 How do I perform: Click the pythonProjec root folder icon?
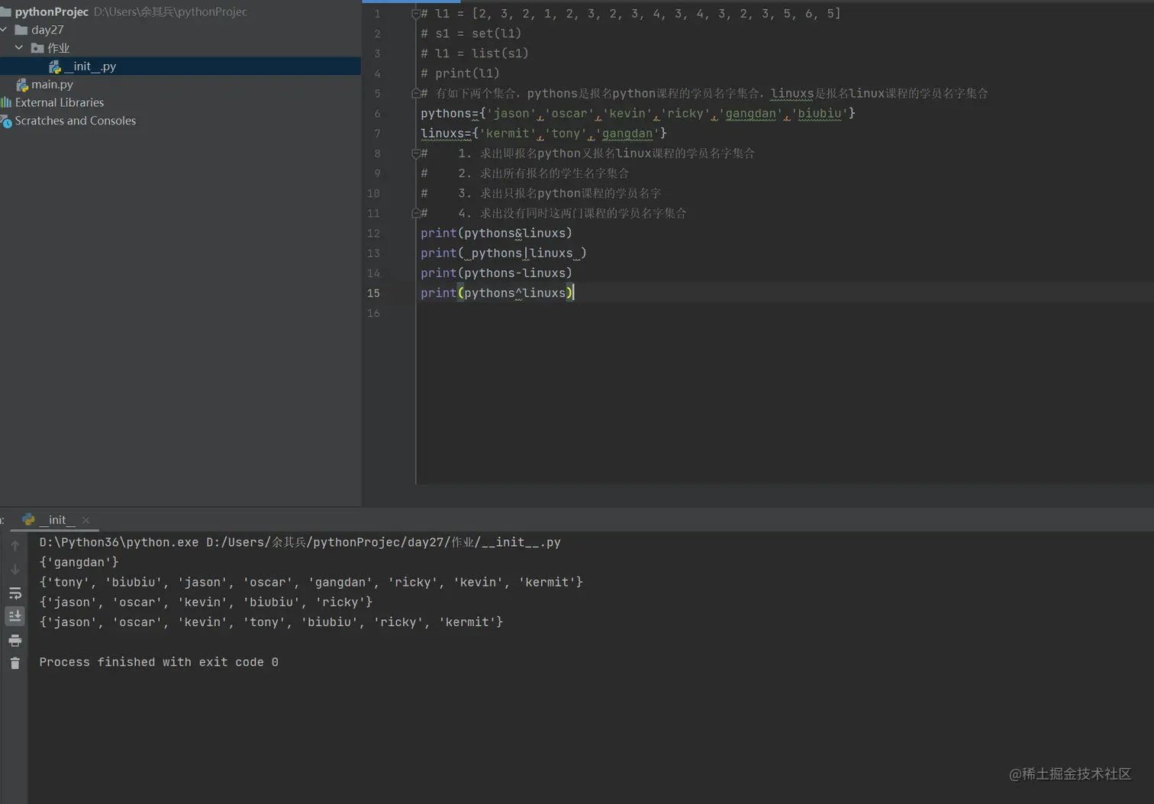pyautogui.click(x=6, y=11)
